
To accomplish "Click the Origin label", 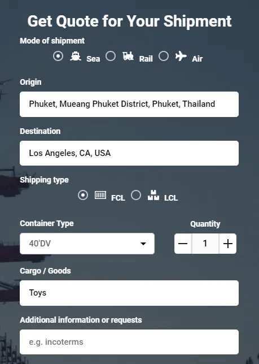I will tap(30, 82).
